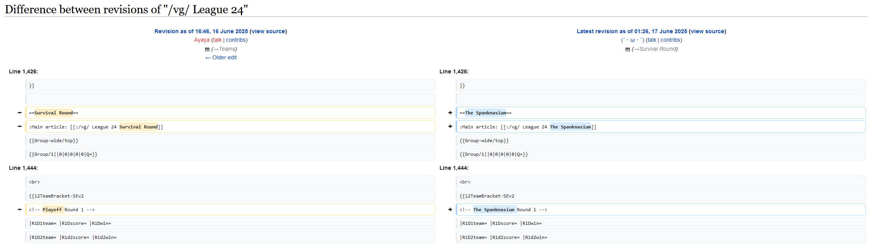View source of the 16 June 2025 revision
869x244 pixels.
[268, 31]
